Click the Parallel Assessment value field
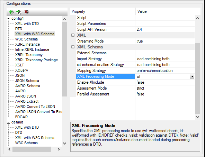This screenshot has width=205, height=157. pyautogui.click(x=165, y=94)
